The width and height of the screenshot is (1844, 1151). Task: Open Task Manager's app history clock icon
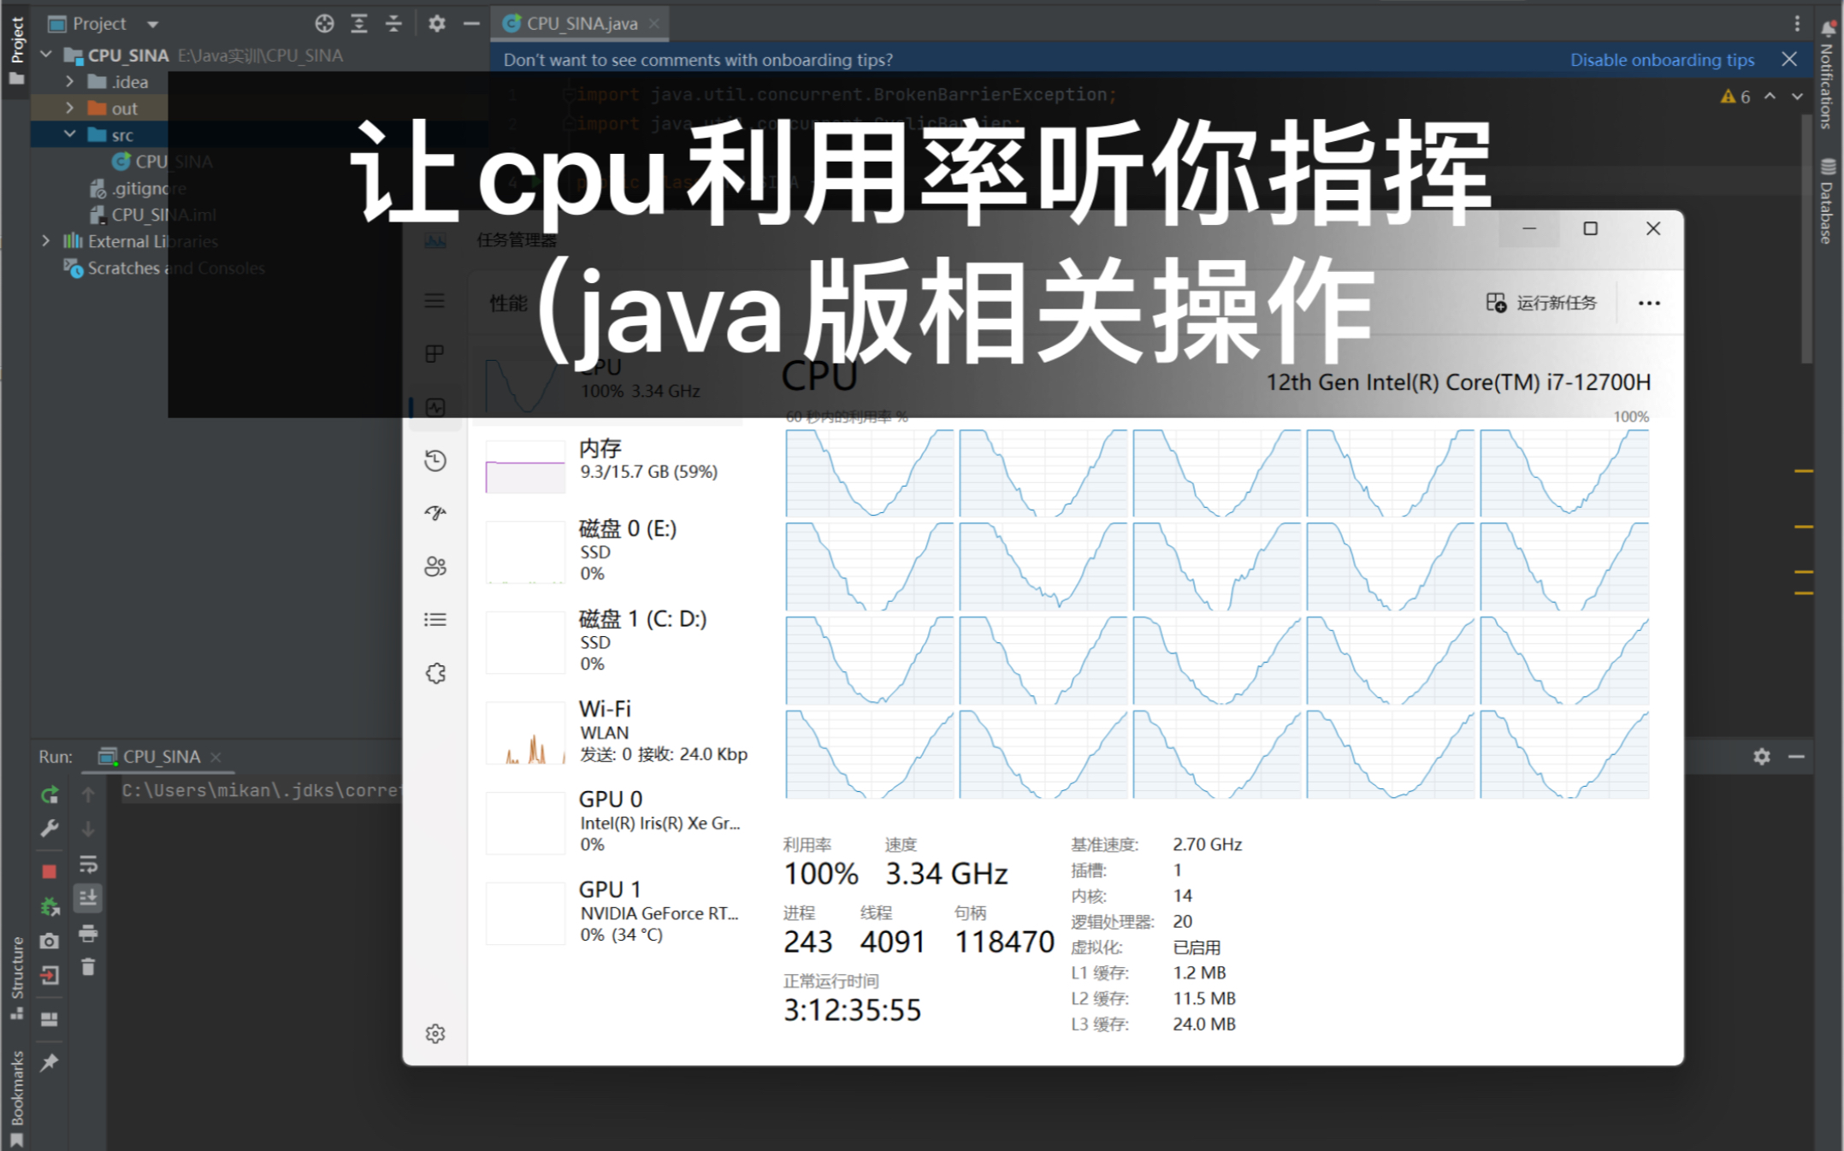pyautogui.click(x=436, y=461)
